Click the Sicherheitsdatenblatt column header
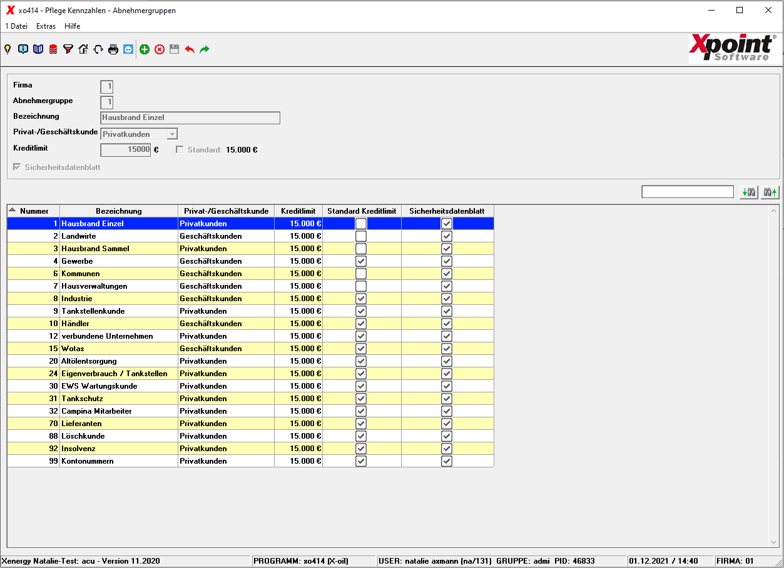The height and width of the screenshot is (568, 784). pos(447,211)
